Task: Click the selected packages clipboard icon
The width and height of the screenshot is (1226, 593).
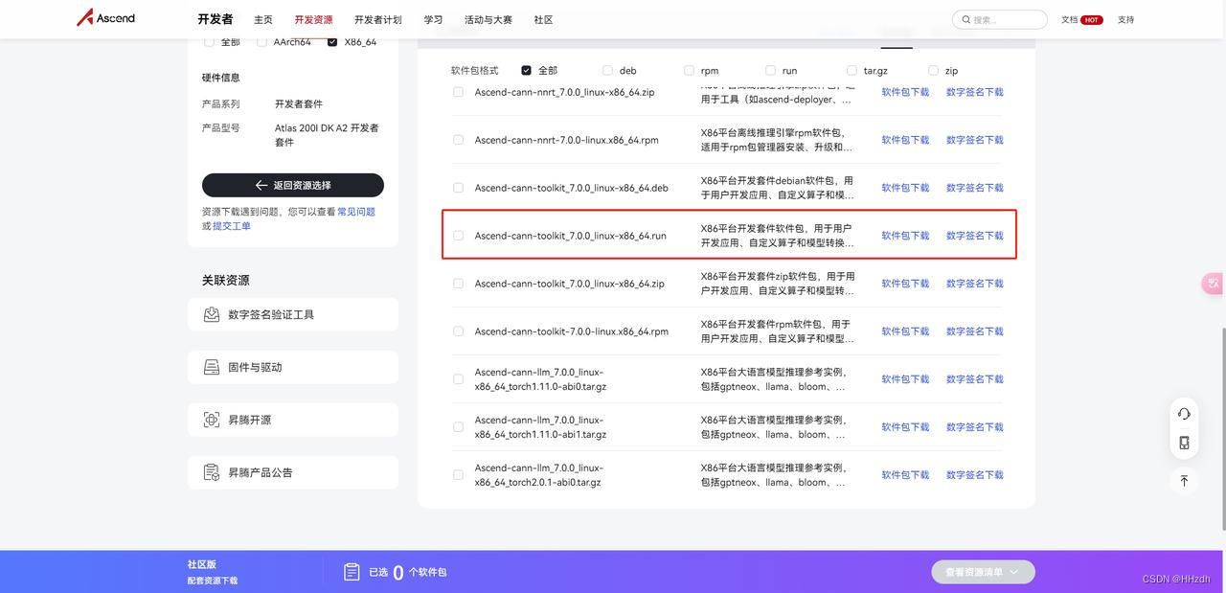Action: (352, 572)
